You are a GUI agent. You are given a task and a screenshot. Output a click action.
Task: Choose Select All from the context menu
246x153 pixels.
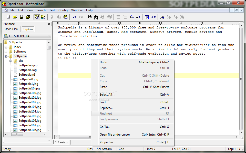(x=132, y=95)
